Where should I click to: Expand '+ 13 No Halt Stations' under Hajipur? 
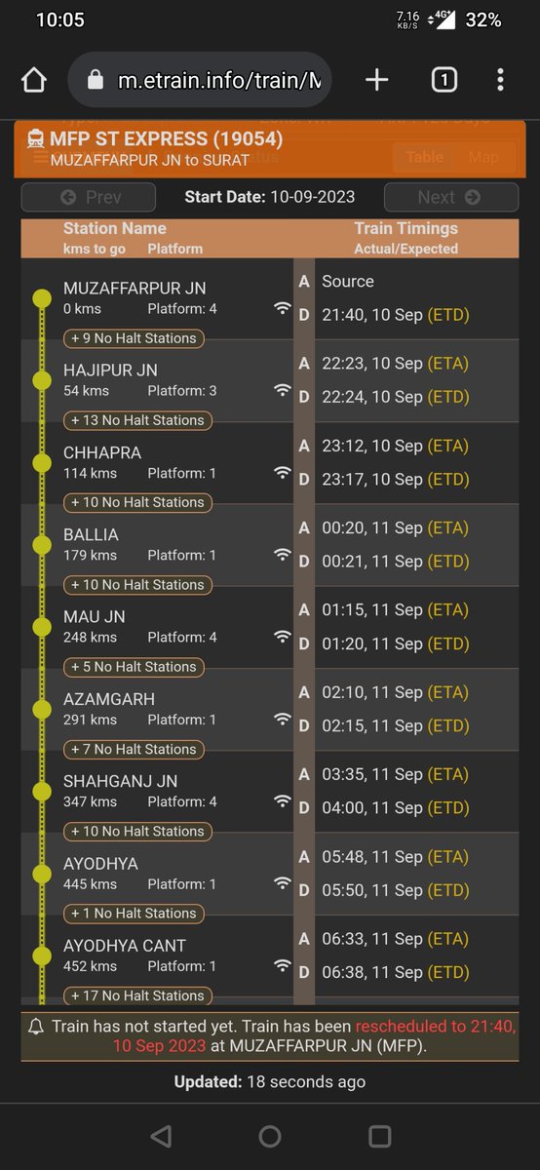137,420
